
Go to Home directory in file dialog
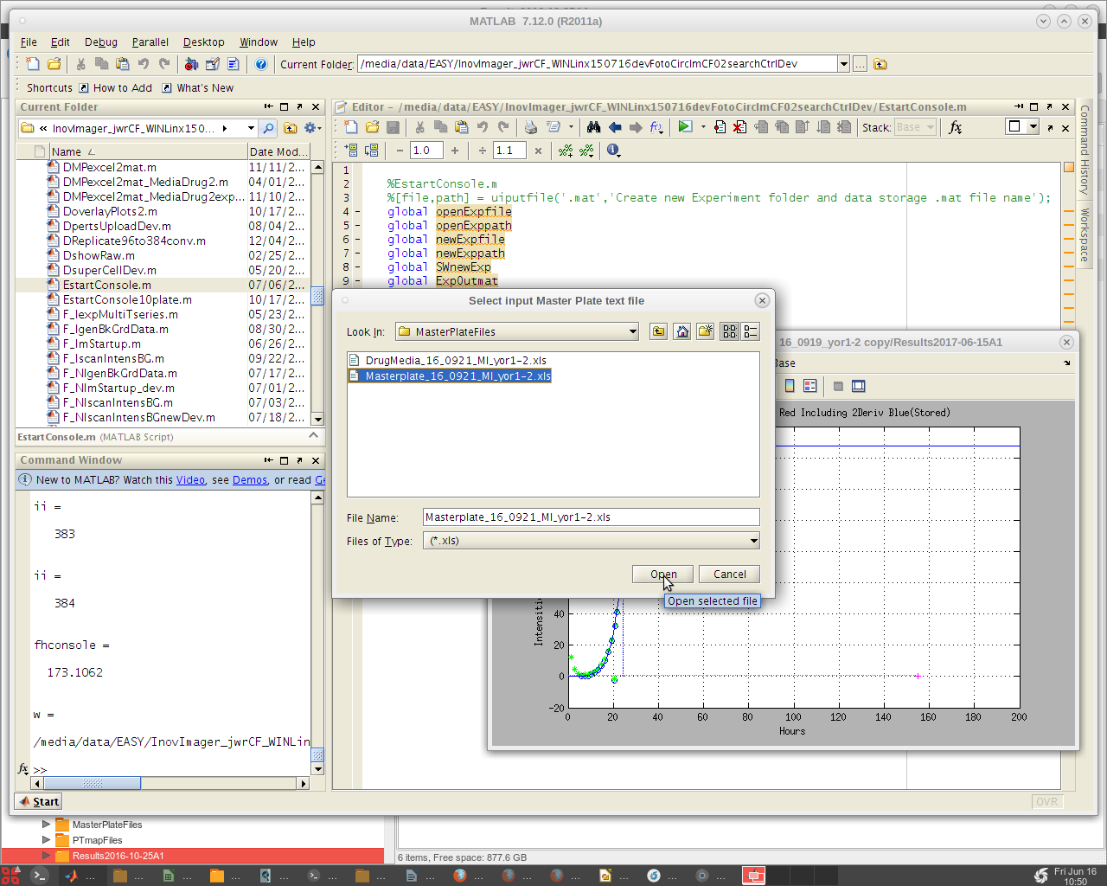coord(682,331)
